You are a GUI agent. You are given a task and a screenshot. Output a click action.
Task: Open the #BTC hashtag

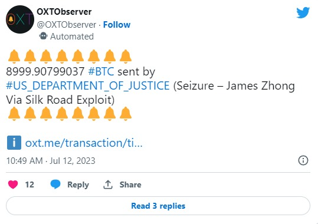click(101, 71)
